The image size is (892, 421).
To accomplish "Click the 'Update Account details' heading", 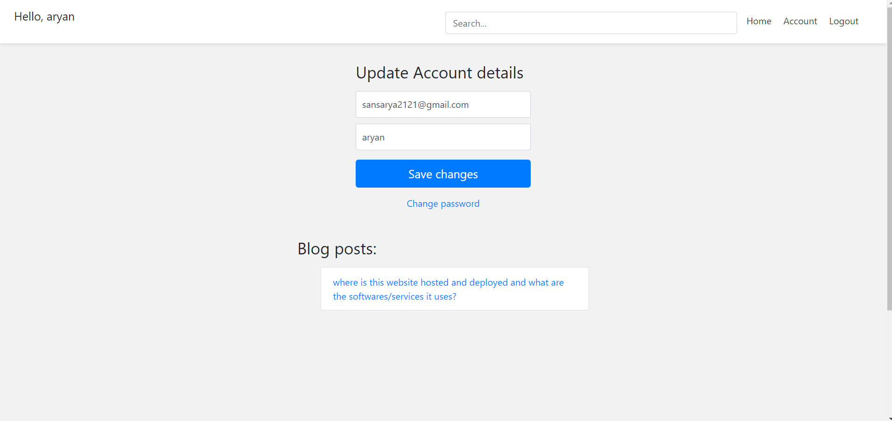I will tap(439, 73).
